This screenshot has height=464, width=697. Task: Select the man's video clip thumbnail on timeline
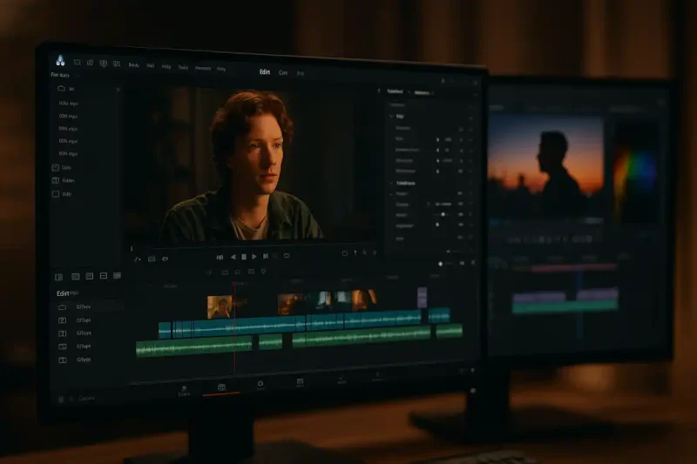point(219,306)
